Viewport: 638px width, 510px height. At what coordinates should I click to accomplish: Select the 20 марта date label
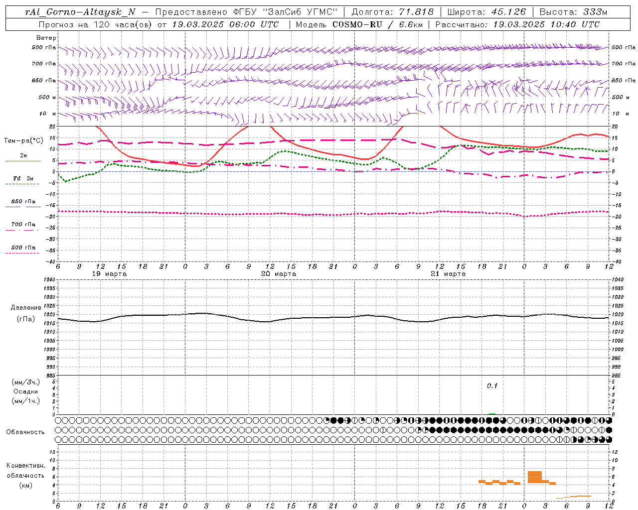279,274
